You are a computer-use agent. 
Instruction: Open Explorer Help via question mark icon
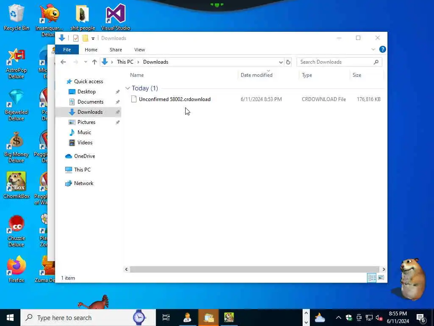coord(383,49)
